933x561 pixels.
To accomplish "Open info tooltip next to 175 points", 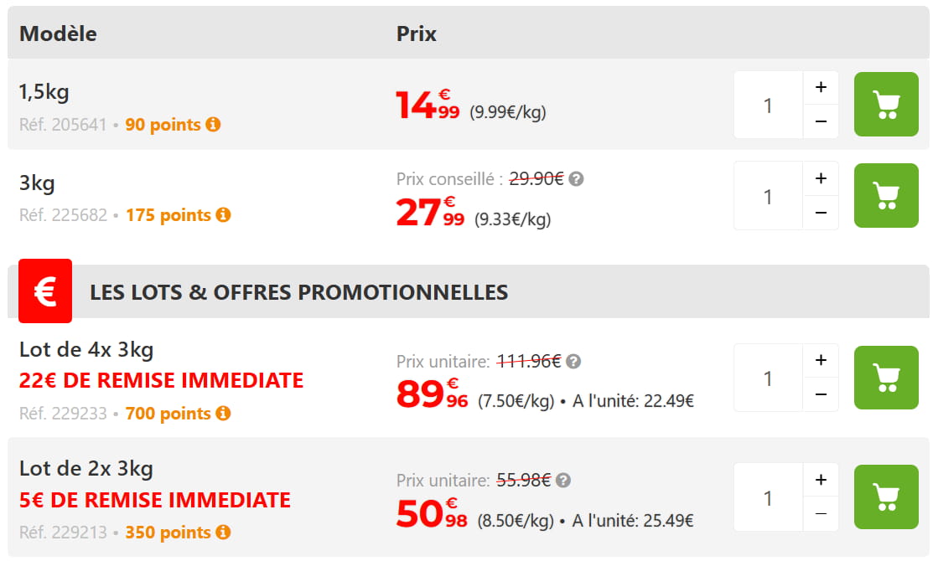I will point(223,214).
